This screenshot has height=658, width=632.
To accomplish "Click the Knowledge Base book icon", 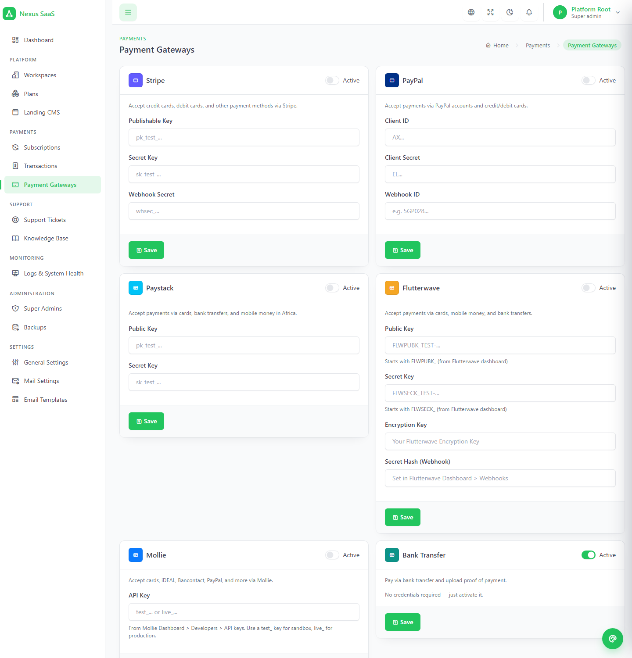I will [x=15, y=238].
